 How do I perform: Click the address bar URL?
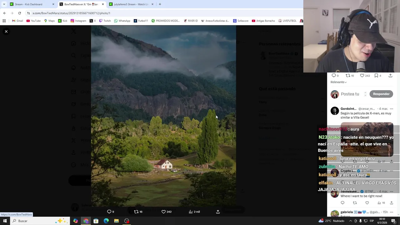pyautogui.click(x=71, y=13)
